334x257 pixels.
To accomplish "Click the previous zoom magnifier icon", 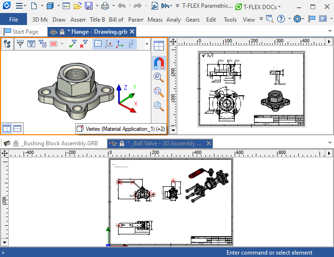I will [x=159, y=106].
